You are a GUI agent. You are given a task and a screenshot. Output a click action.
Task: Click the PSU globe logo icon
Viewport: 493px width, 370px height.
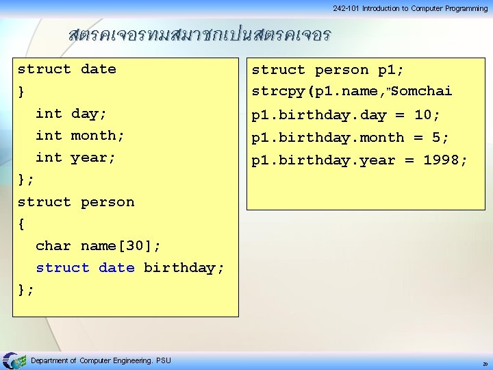point(14,360)
